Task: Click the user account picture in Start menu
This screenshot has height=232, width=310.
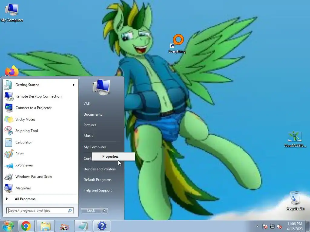Action: [101, 87]
